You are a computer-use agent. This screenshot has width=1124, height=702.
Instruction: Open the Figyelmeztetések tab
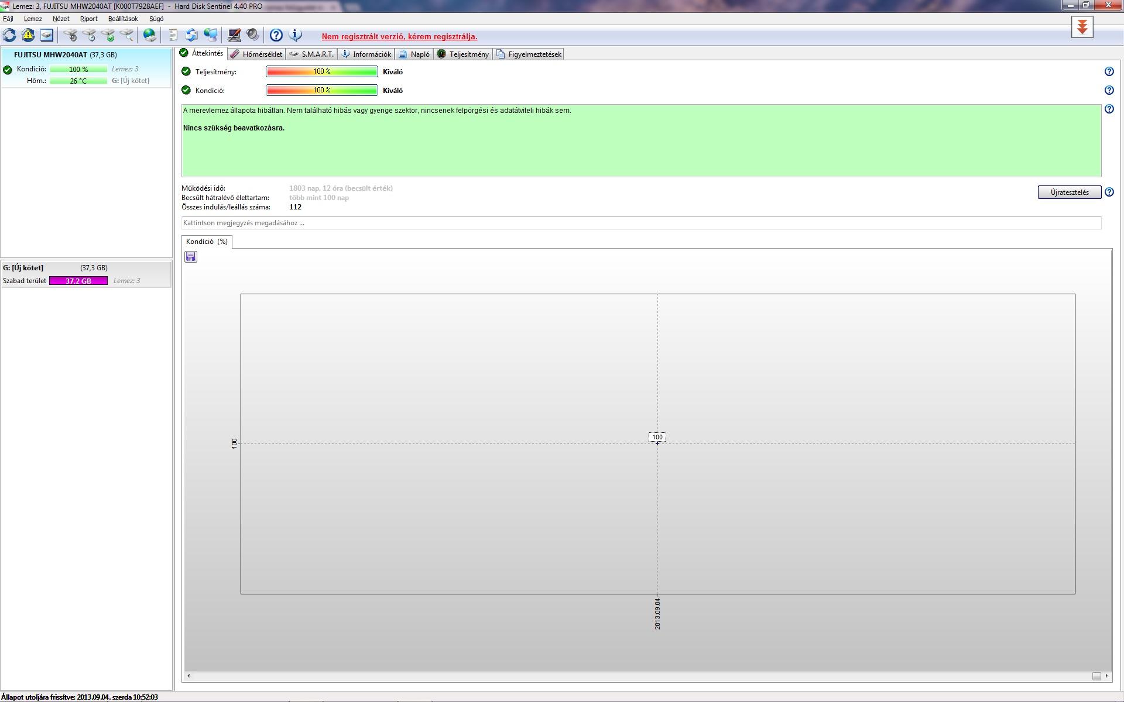[x=529, y=54]
